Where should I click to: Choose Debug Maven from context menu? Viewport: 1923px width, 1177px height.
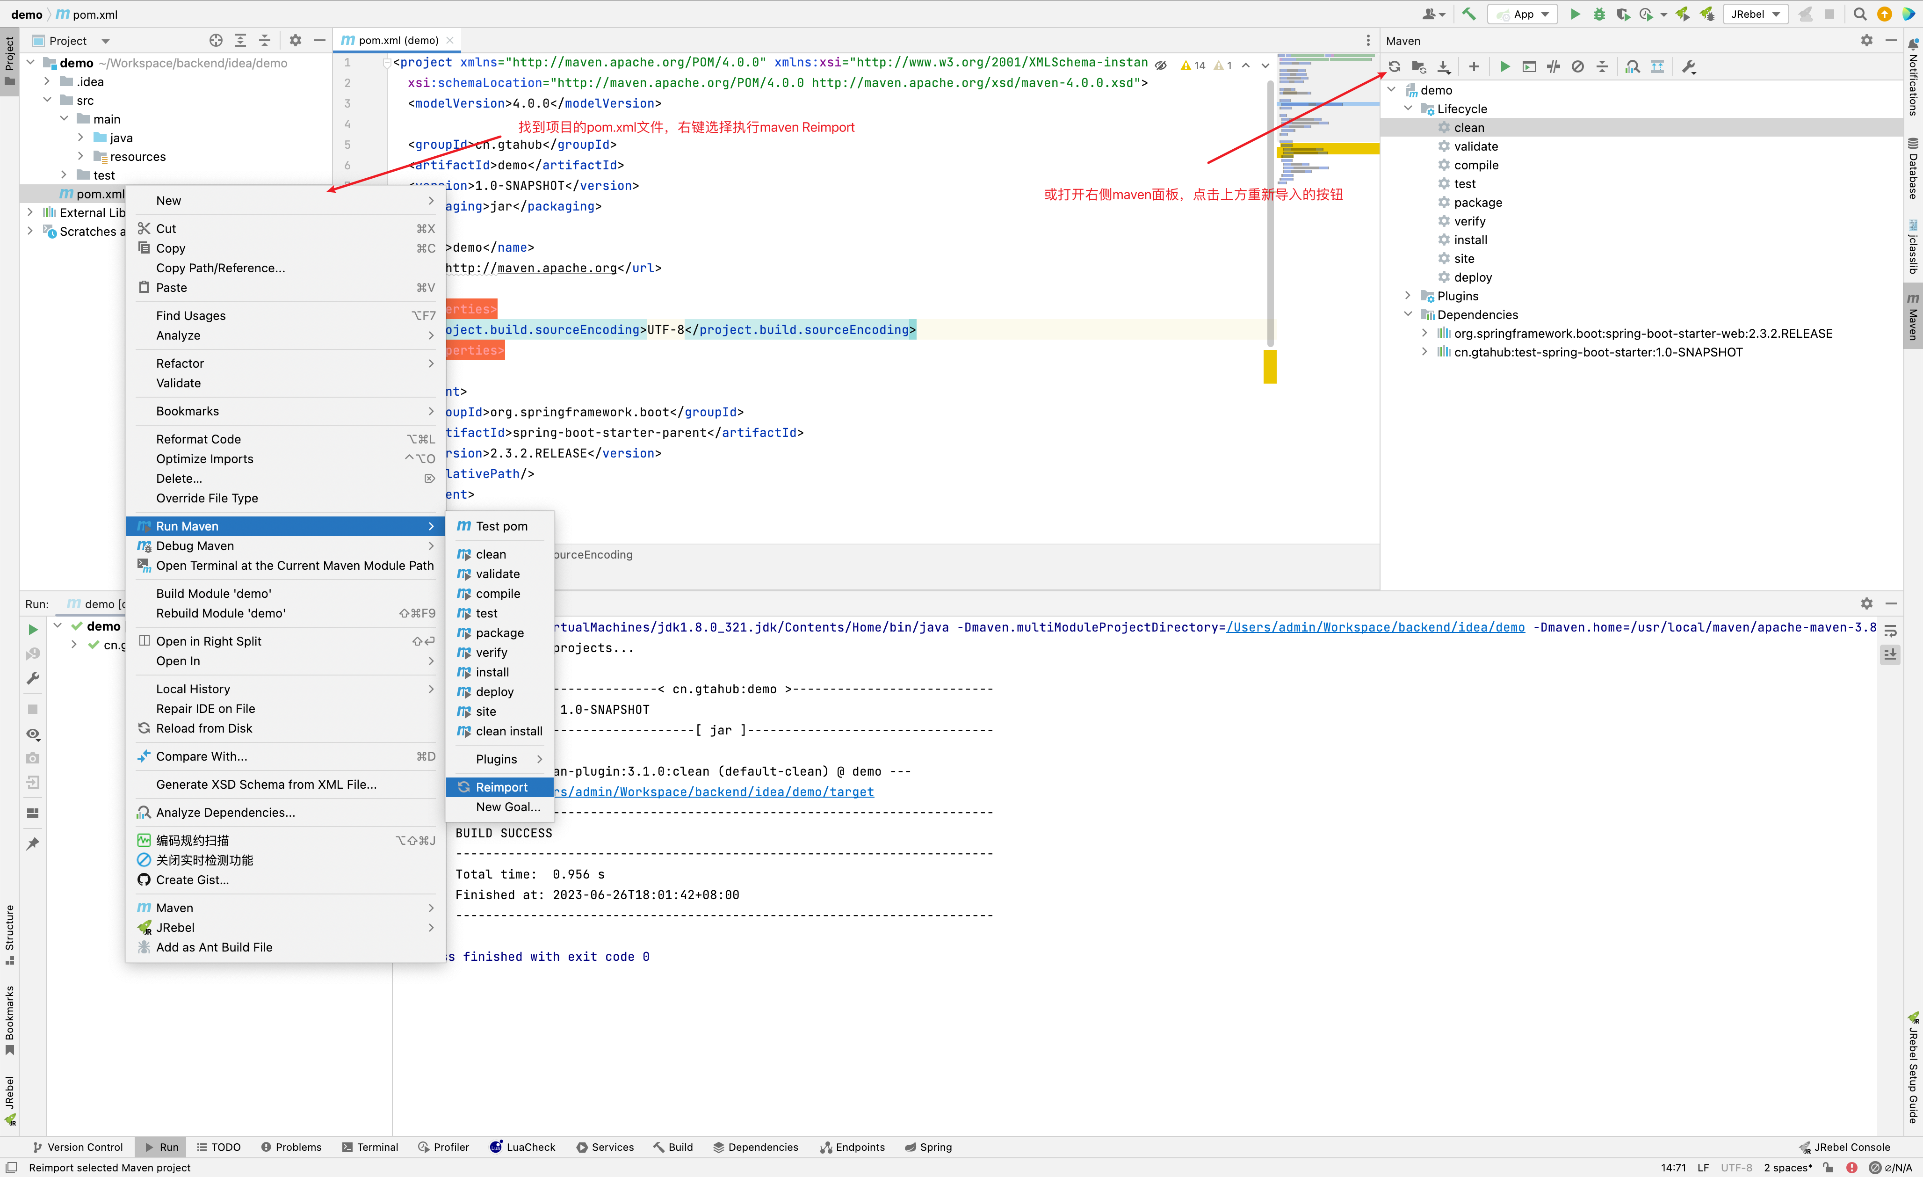(x=286, y=545)
